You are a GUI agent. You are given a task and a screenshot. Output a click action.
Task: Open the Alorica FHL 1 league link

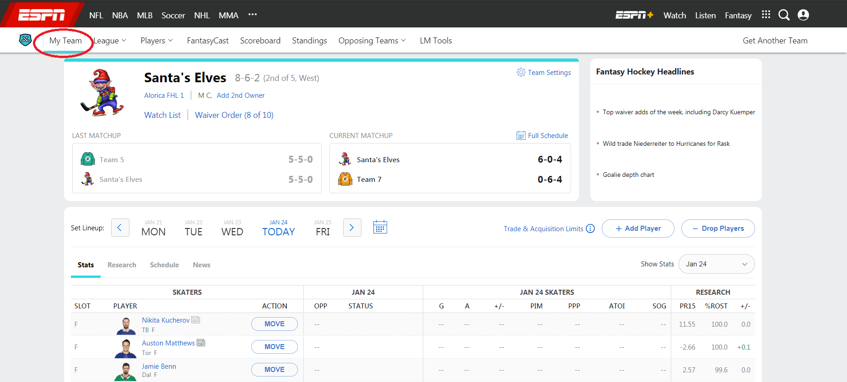pos(164,95)
